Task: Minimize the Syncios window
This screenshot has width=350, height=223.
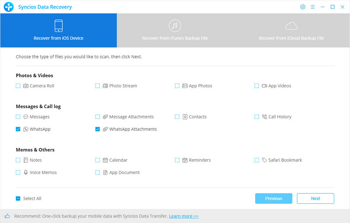Action: [322, 7]
